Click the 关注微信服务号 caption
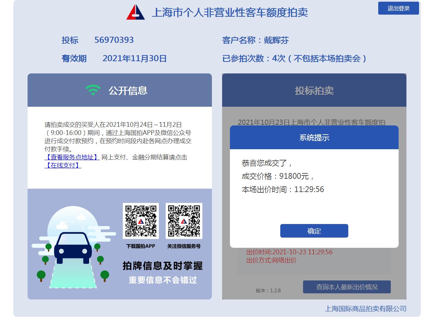This screenshot has width=434, height=327. click(x=184, y=246)
